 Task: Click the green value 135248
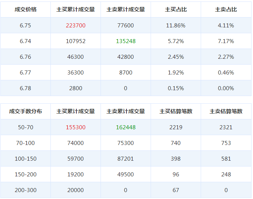[126, 41]
